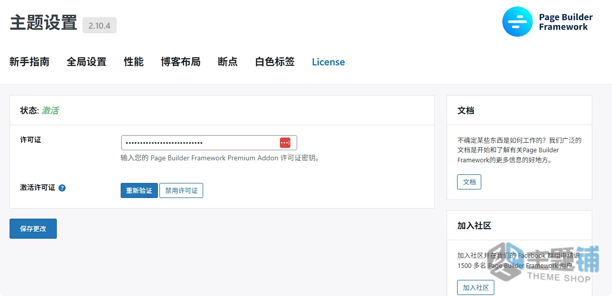This screenshot has width=612, height=296.
Task: Open the 性能 tab
Action: [x=134, y=62]
